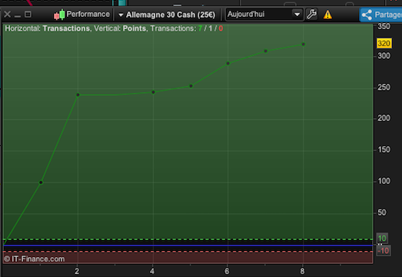
Task: Open the Aujourd'hui period dropdown
Action: [264, 14]
